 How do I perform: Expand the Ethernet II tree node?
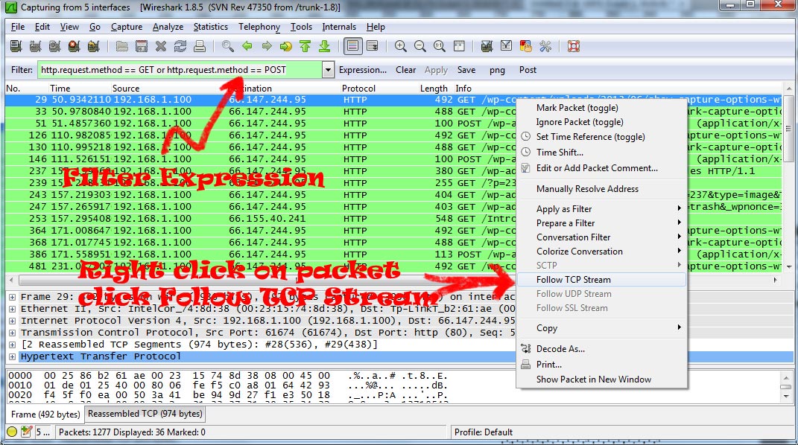tap(12, 309)
